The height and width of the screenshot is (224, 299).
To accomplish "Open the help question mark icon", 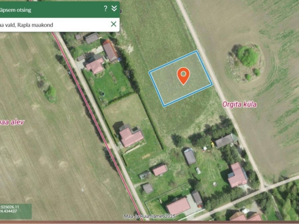I will pyautogui.click(x=105, y=9).
